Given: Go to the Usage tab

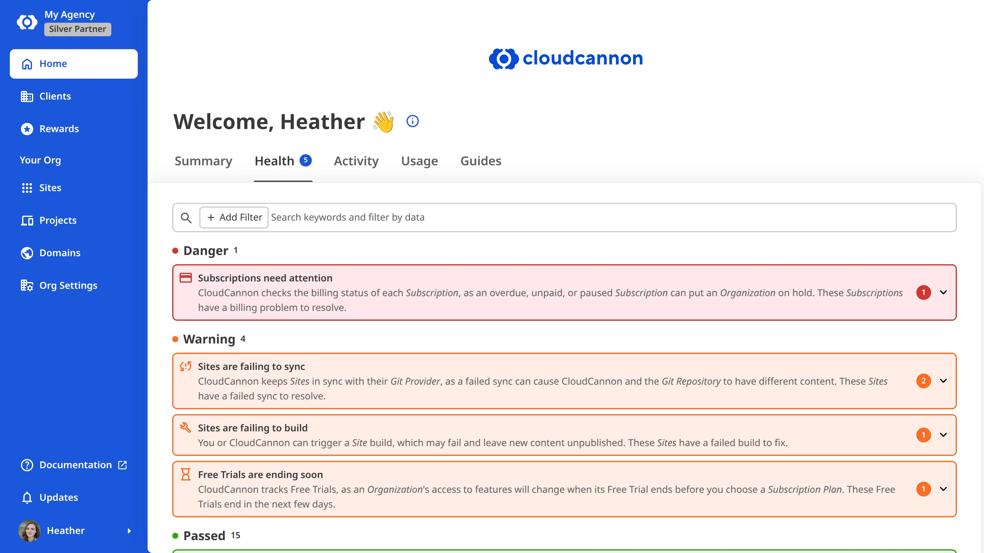Looking at the screenshot, I should pos(419,161).
